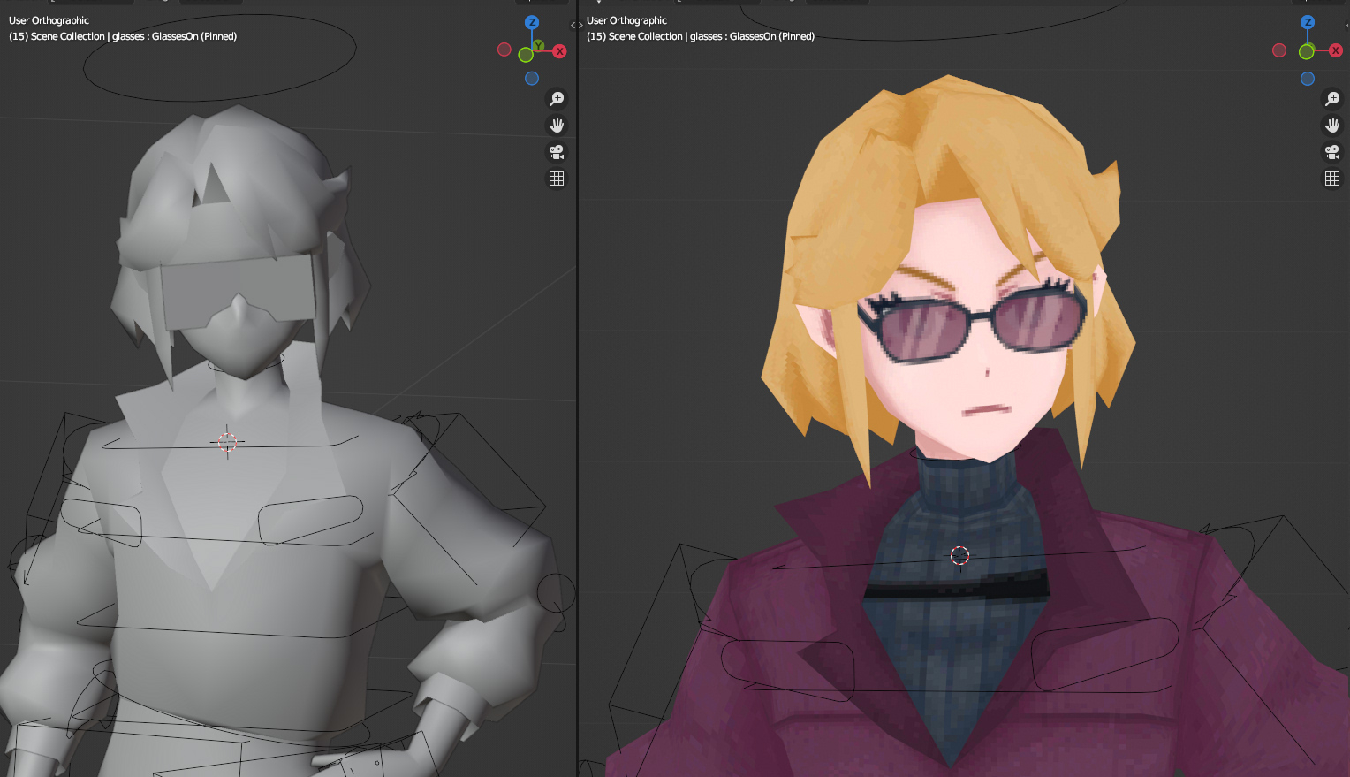Click the blue Z axis in right viewport gizmo
The height and width of the screenshot is (777, 1350).
[1308, 22]
